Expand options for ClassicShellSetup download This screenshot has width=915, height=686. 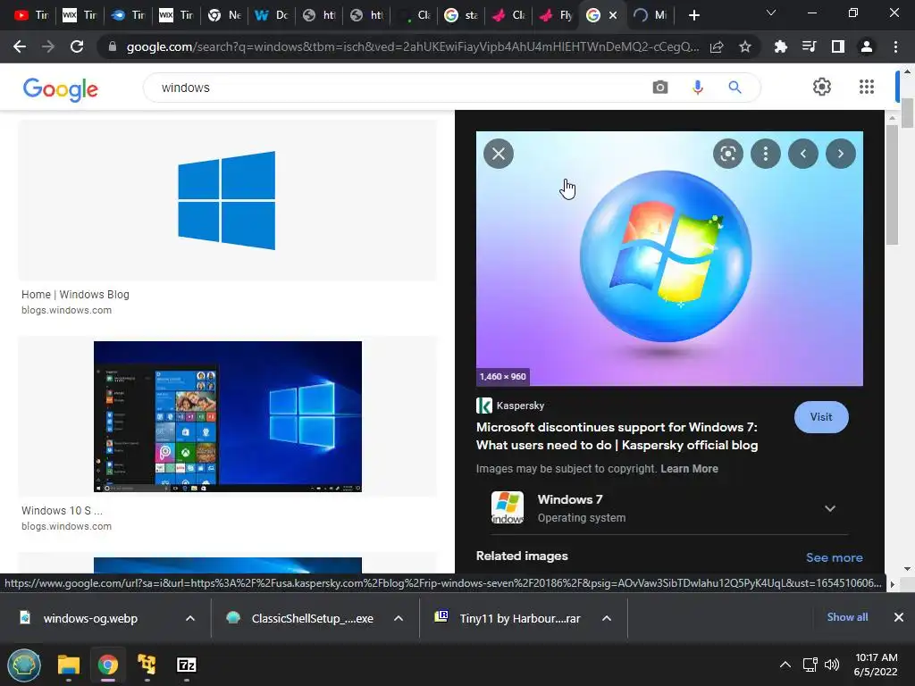coord(399,618)
